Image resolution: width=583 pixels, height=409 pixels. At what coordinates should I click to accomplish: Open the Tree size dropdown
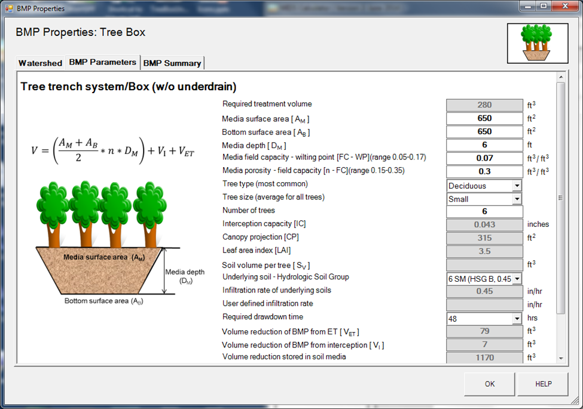click(517, 199)
